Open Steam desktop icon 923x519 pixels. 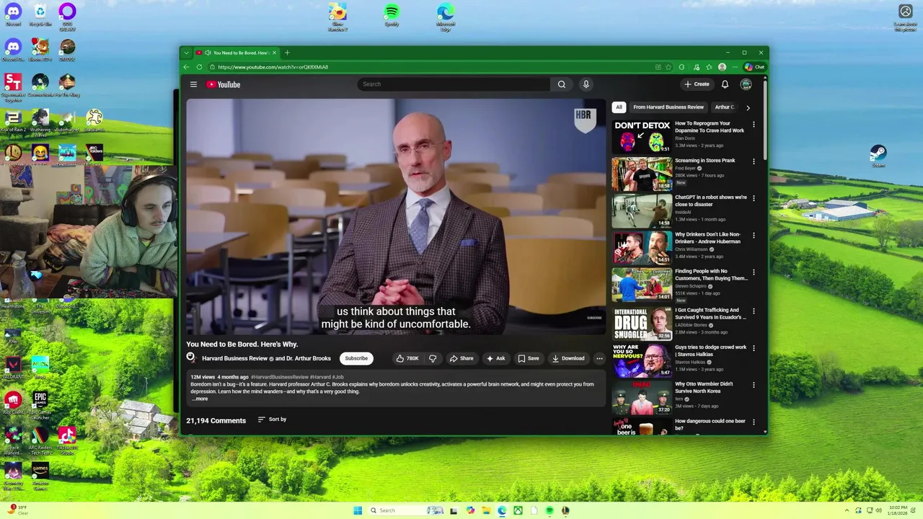[878, 155]
